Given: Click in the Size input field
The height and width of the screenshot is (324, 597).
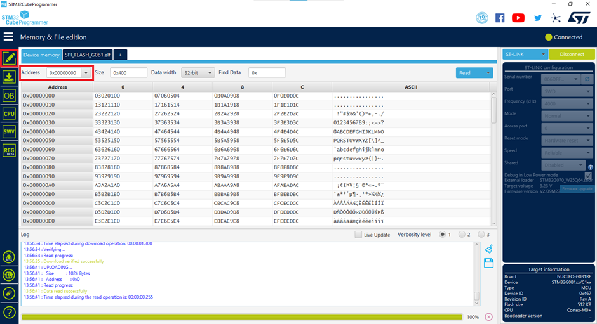Looking at the screenshot, I should (x=128, y=73).
